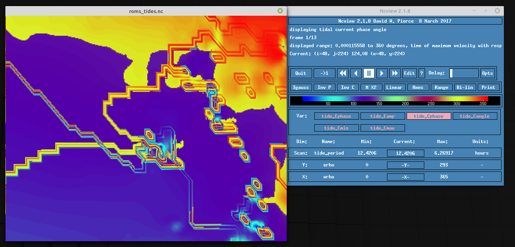Click the rewind double arrow icon
Image resolution: width=515 pixels, height=247 pixels.
point(343,73)
